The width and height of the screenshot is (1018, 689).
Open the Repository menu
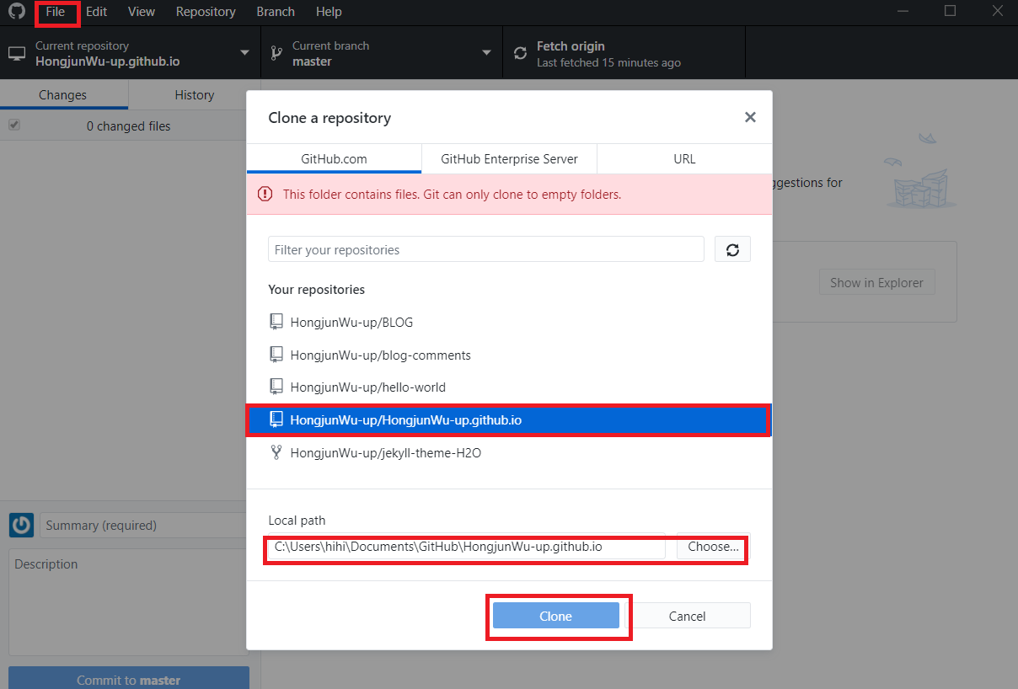[206, 12]
